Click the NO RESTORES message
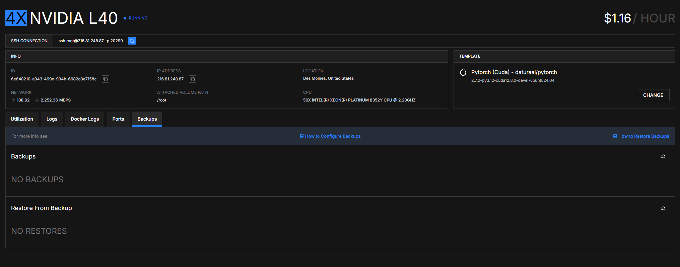Viewport: 680px width, 267px height. (x=39, y=231)
